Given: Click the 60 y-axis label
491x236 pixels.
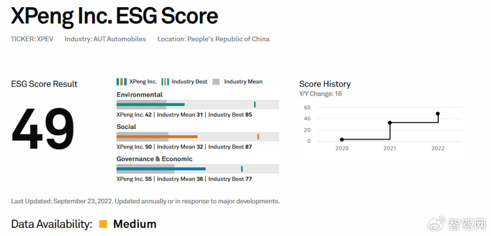Looking at the screenshot, I should click(307, 108).
